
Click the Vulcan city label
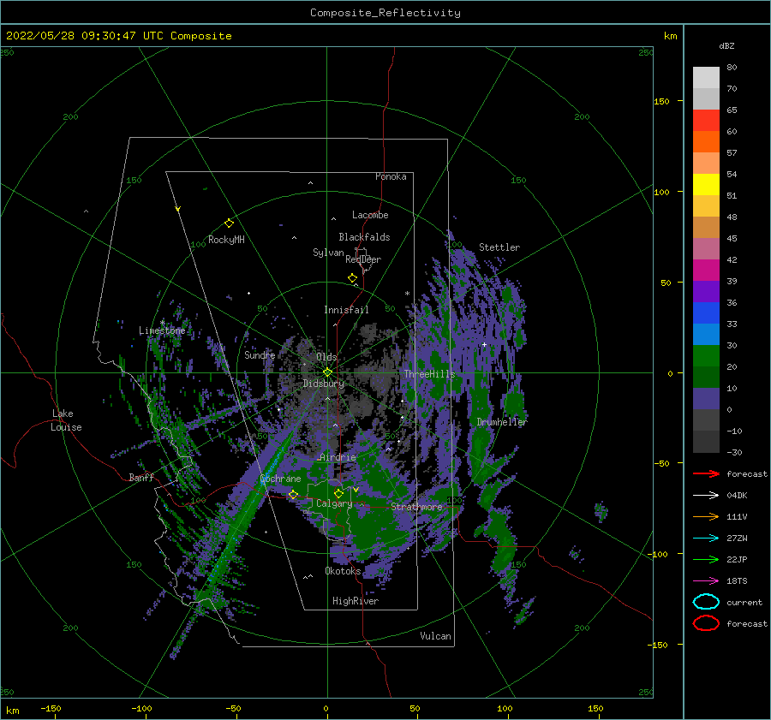tap(435, 636)
